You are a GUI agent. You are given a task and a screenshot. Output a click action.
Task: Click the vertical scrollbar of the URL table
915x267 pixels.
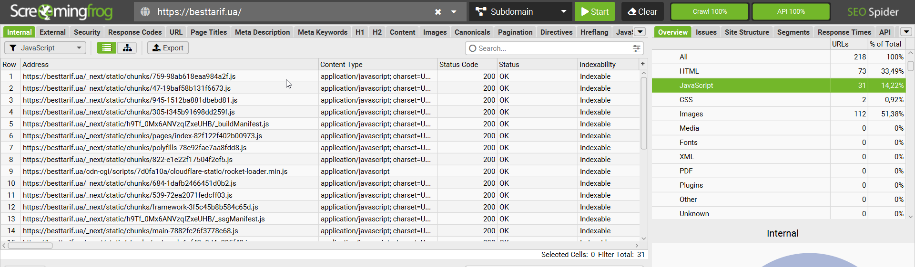(x=643, y=113)
